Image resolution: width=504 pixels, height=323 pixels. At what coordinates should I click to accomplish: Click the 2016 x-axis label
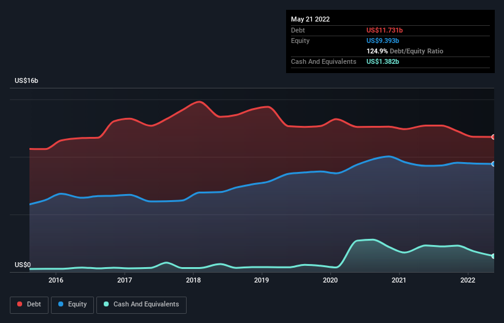click(x=56, y=280)
